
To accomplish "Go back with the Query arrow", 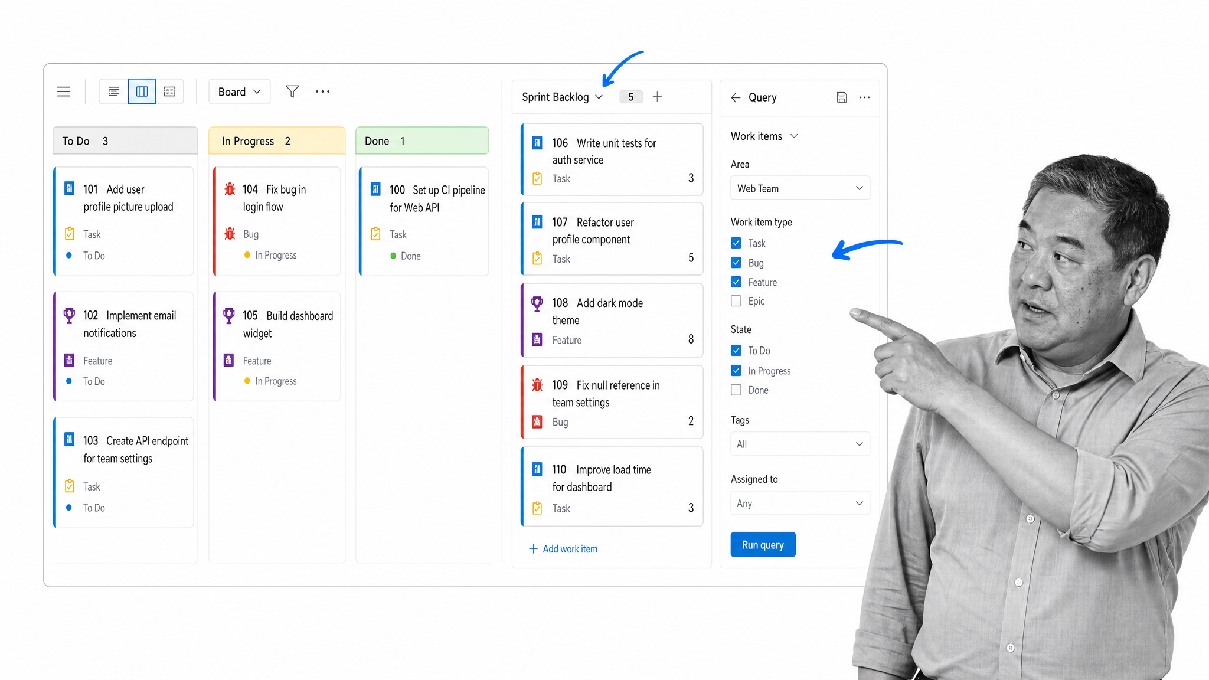I will [736, 97].
